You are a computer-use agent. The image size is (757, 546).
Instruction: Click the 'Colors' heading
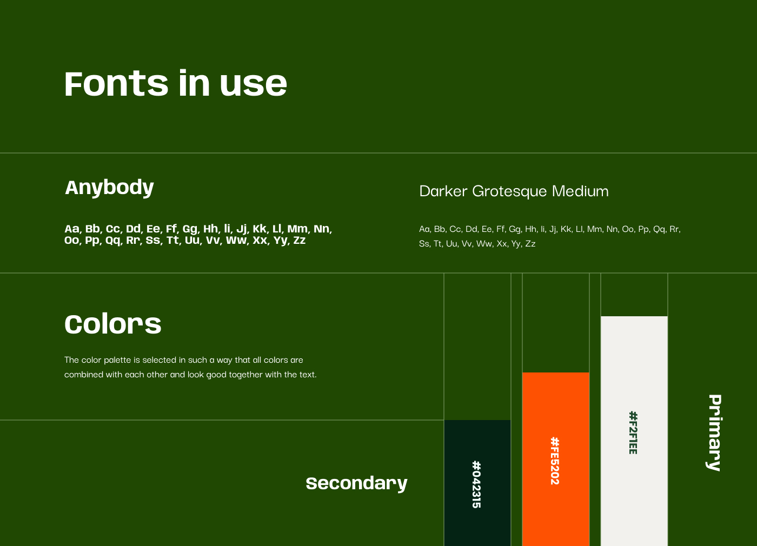click(113, 324)
